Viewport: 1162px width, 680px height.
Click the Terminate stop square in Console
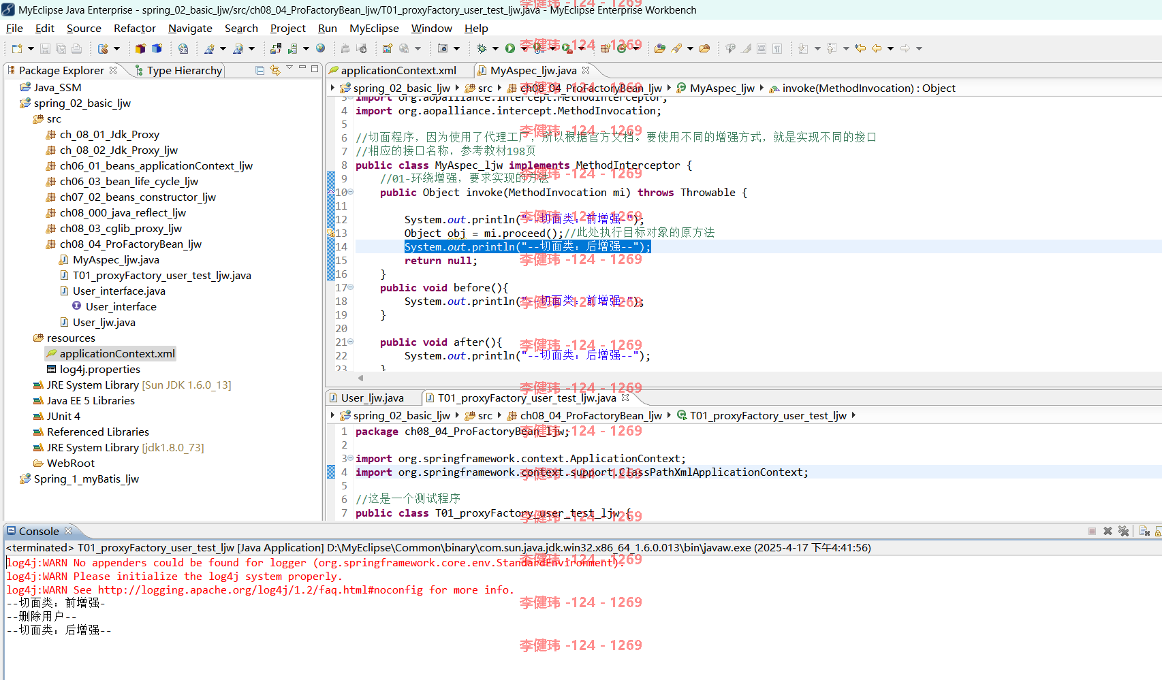1092,531
